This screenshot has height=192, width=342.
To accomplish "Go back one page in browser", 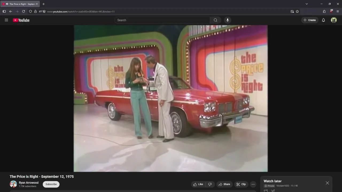I will tap(11, 11).
